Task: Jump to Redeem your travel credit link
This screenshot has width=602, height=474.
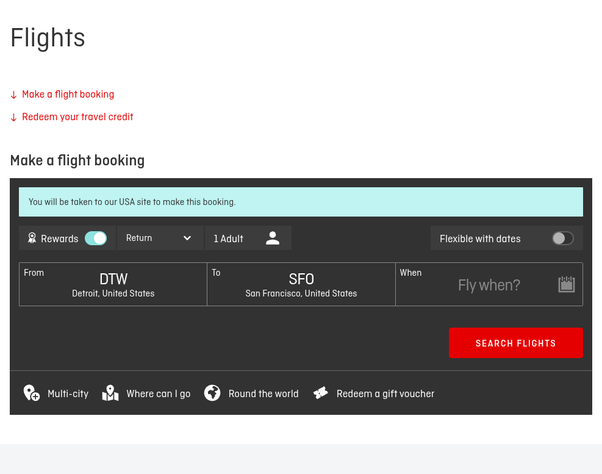Action: [77, 117]
